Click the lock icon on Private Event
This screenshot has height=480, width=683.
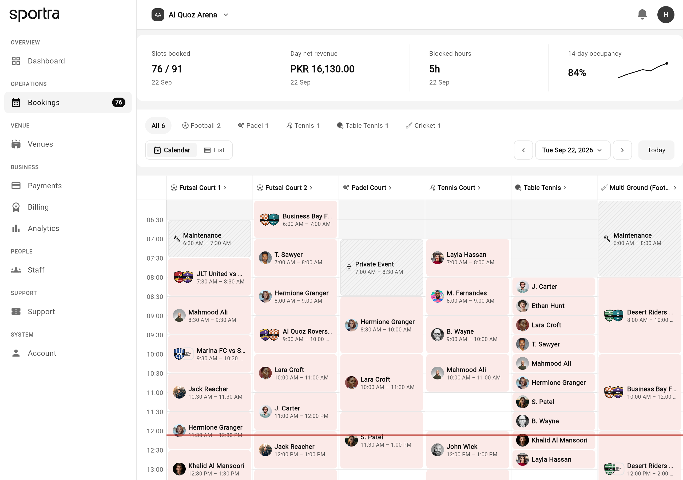349,267
